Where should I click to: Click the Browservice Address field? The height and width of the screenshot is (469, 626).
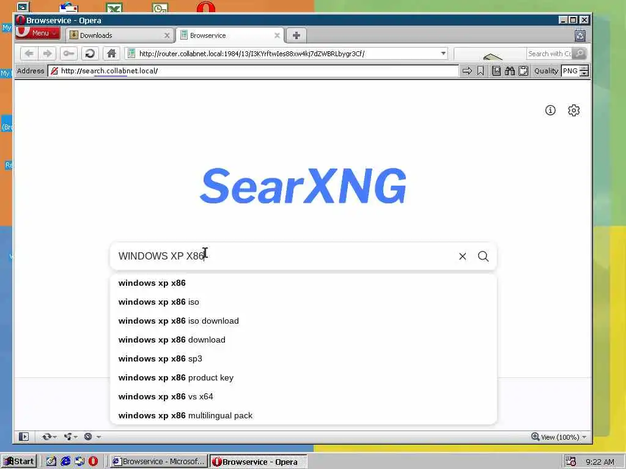point(254,71)
